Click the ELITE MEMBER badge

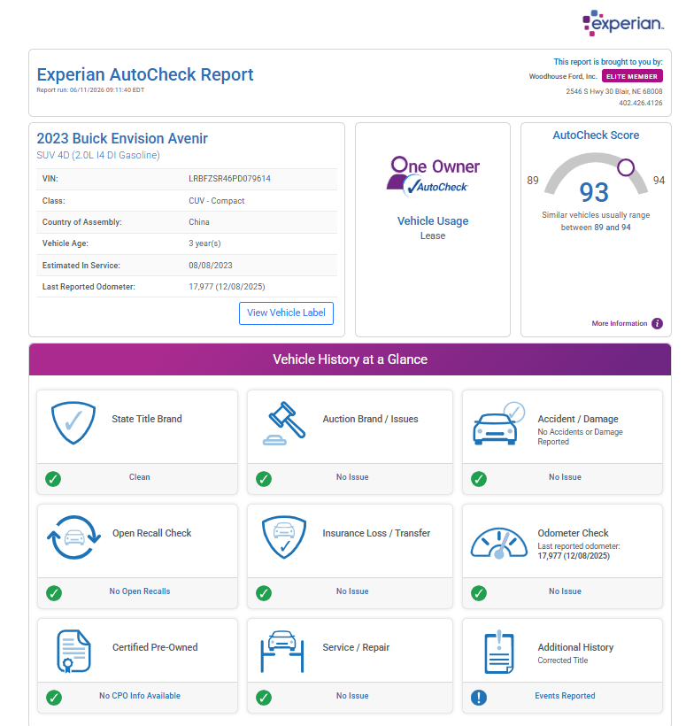tap(632, 76)
